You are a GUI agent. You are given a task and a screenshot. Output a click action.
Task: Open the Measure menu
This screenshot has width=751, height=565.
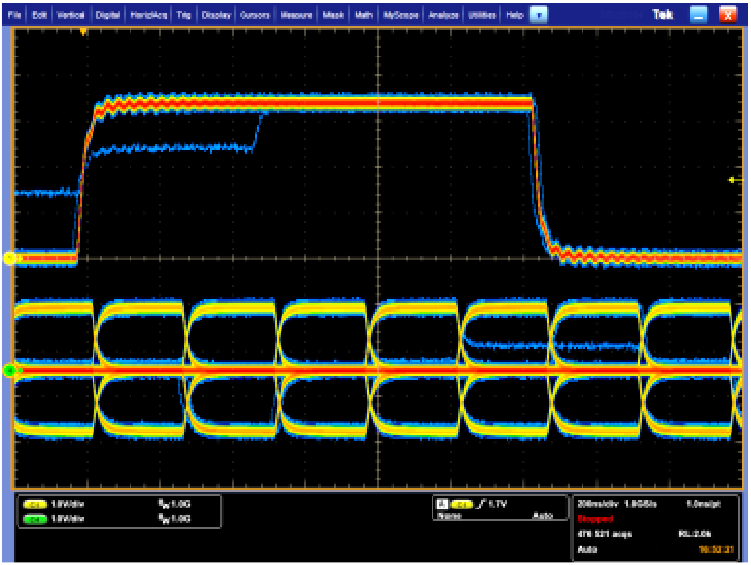[296, 16]
